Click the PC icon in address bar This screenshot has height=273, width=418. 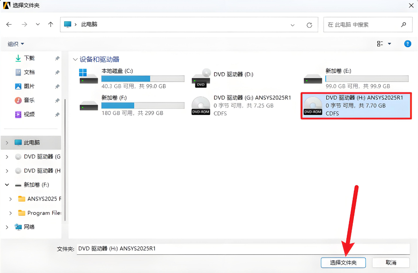68,24
